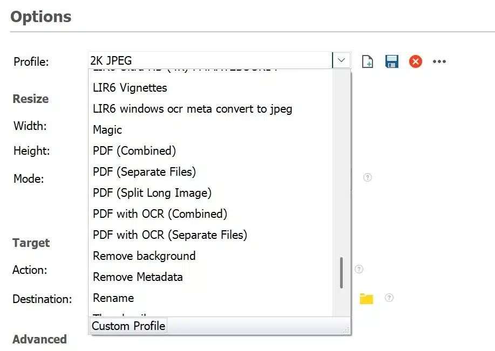Open help for Destination setting
This screenshot has height=351, width=495.
click(x=389, y=298)
